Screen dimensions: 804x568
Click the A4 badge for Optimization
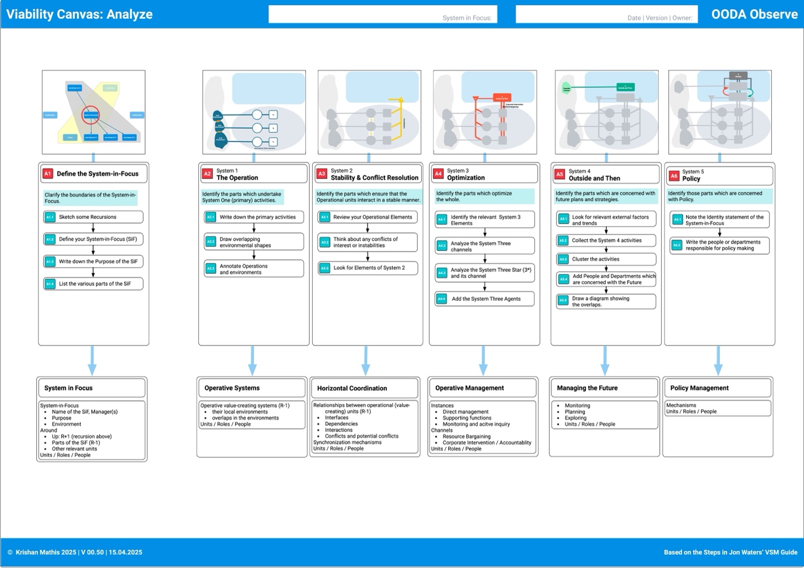click(439, 173)
